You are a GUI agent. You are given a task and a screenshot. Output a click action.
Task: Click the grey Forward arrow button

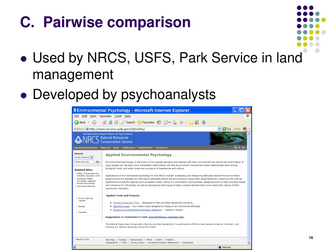[94, 122]
